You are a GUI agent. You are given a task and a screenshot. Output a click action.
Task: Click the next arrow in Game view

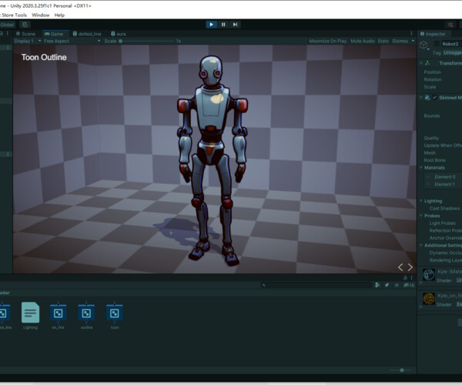click(410, 267)
